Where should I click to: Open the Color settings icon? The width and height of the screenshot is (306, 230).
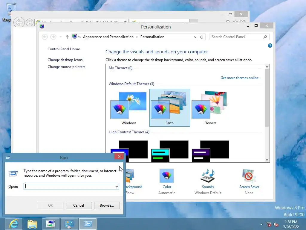[167, 176]
